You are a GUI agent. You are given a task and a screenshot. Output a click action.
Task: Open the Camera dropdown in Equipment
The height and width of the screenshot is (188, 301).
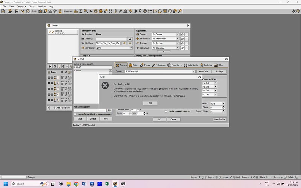click(178, 34)
